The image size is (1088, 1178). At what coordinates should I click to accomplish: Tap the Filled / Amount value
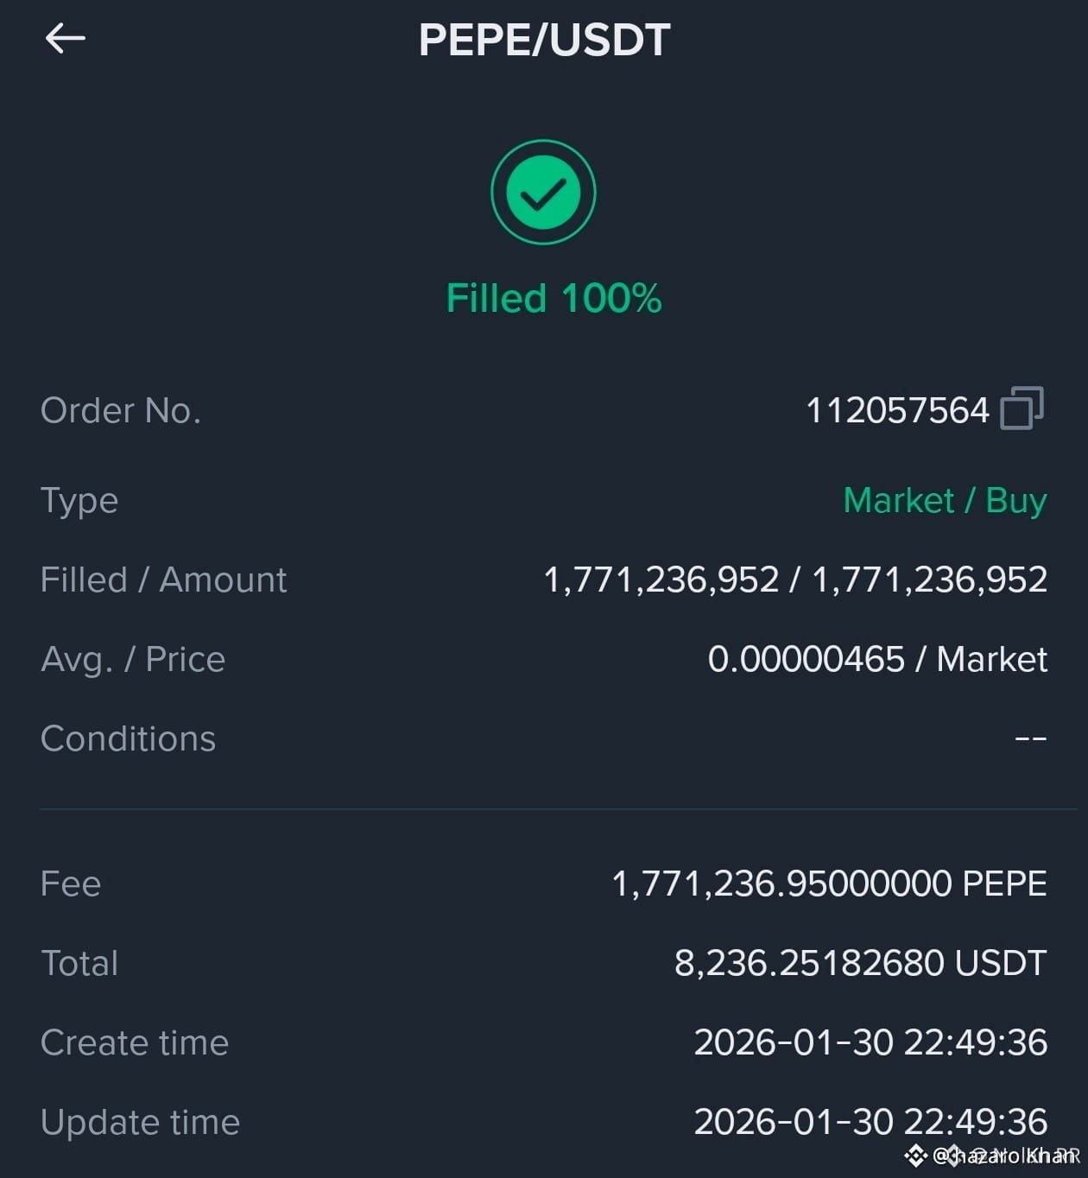coord(795,579)
